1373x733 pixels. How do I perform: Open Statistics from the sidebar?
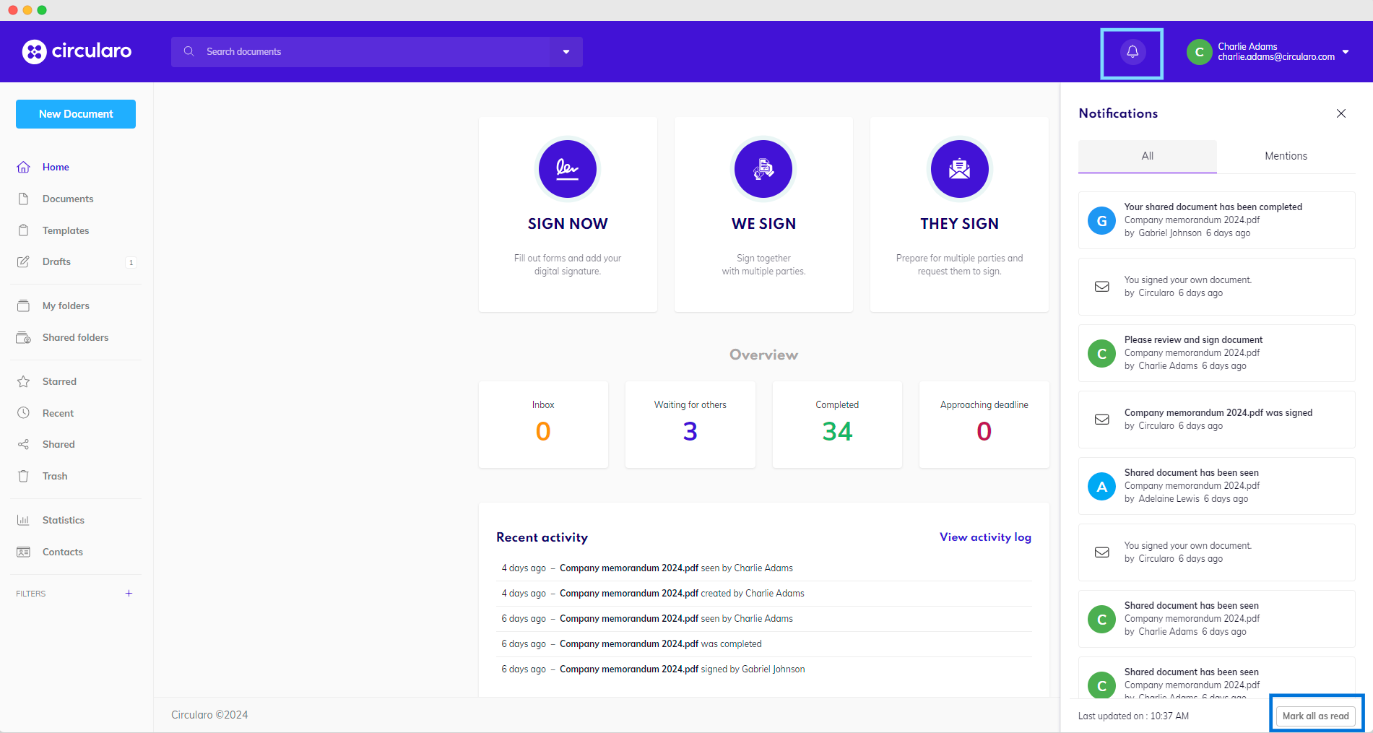tap(64, 520)
